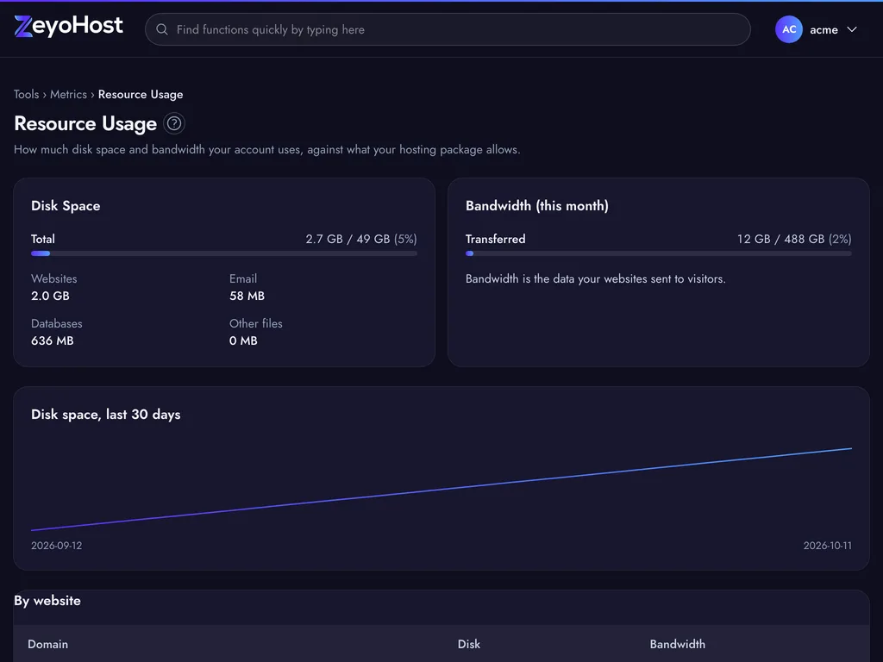This screenshot has width=883, height=662.
Task: Click the AC user avatar
Action: tap(788, 29)
